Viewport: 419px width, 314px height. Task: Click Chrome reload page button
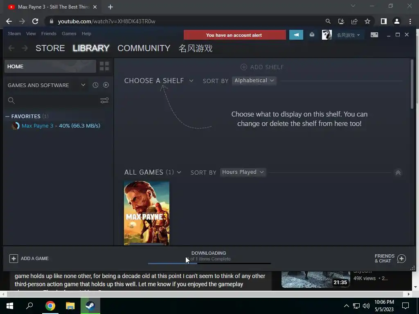(x=35, y=21)
